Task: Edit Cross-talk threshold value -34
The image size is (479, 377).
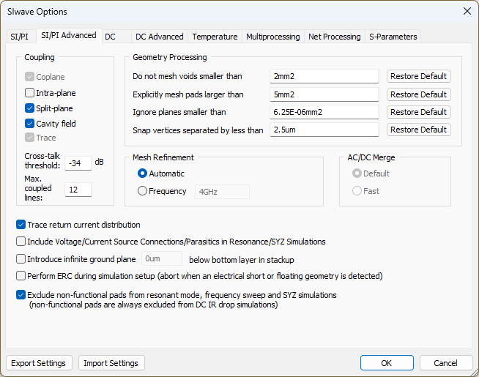Action: [x=78, y=163]
